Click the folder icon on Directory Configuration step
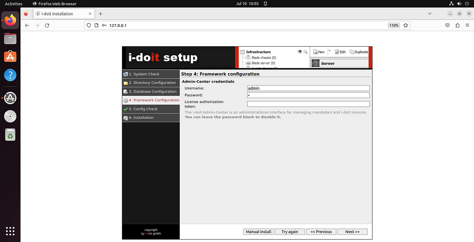The width and height of the screenshot is (474, 242). 126,83
